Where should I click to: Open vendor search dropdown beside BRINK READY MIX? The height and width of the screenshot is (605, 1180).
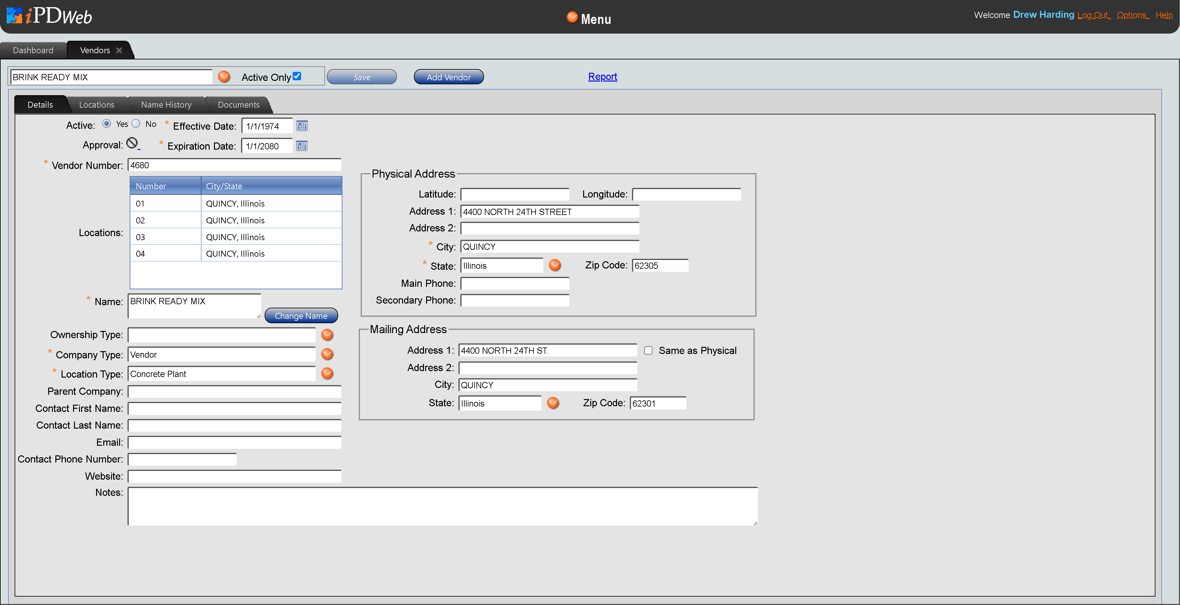tap(224, 77)
